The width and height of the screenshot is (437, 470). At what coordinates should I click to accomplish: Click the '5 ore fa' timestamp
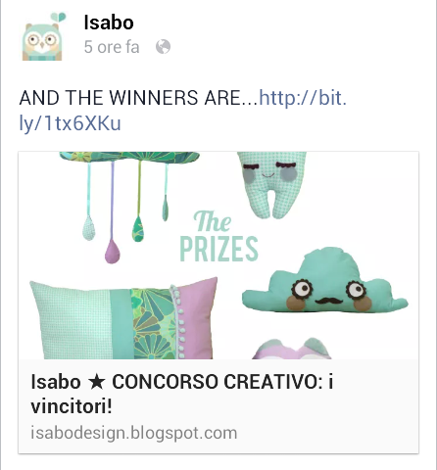112,47
